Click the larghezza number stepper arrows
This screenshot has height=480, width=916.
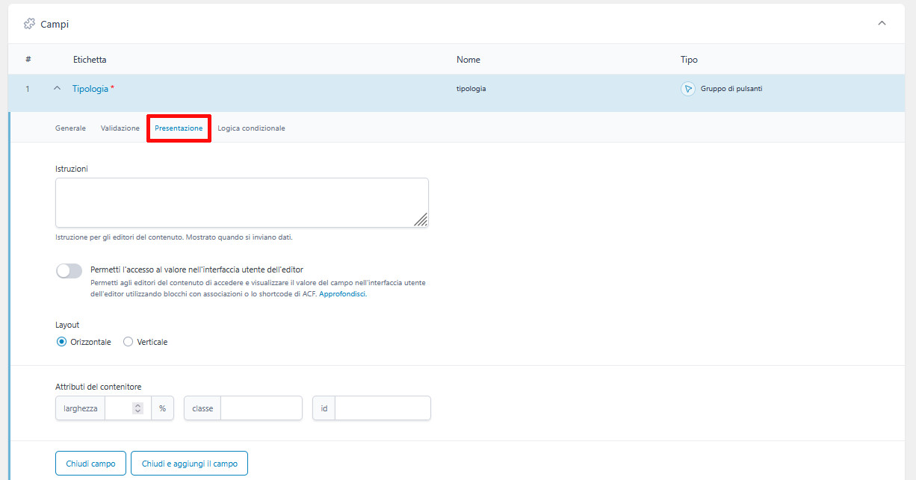[137, 408]
